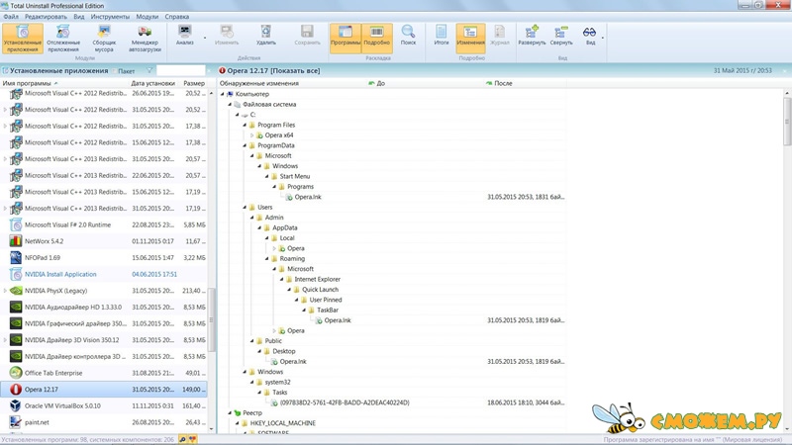Select Opera 12.17 in program list

(104, 390)
